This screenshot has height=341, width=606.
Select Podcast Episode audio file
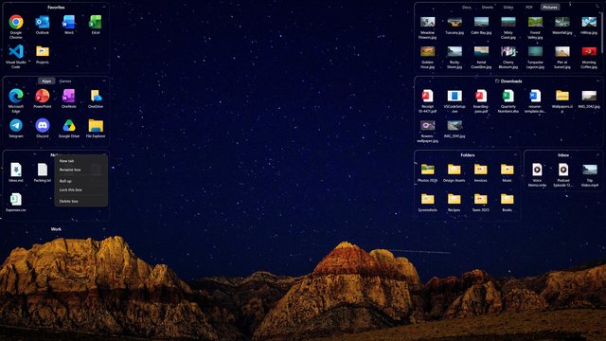pyautogui.click(x=563, y=170)
